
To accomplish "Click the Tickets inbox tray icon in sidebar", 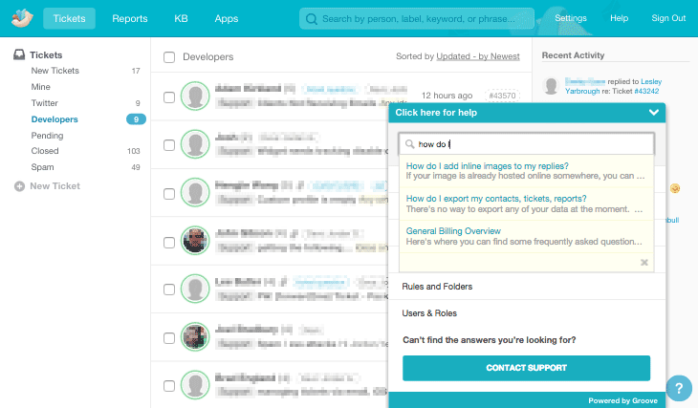I will 19,55.
